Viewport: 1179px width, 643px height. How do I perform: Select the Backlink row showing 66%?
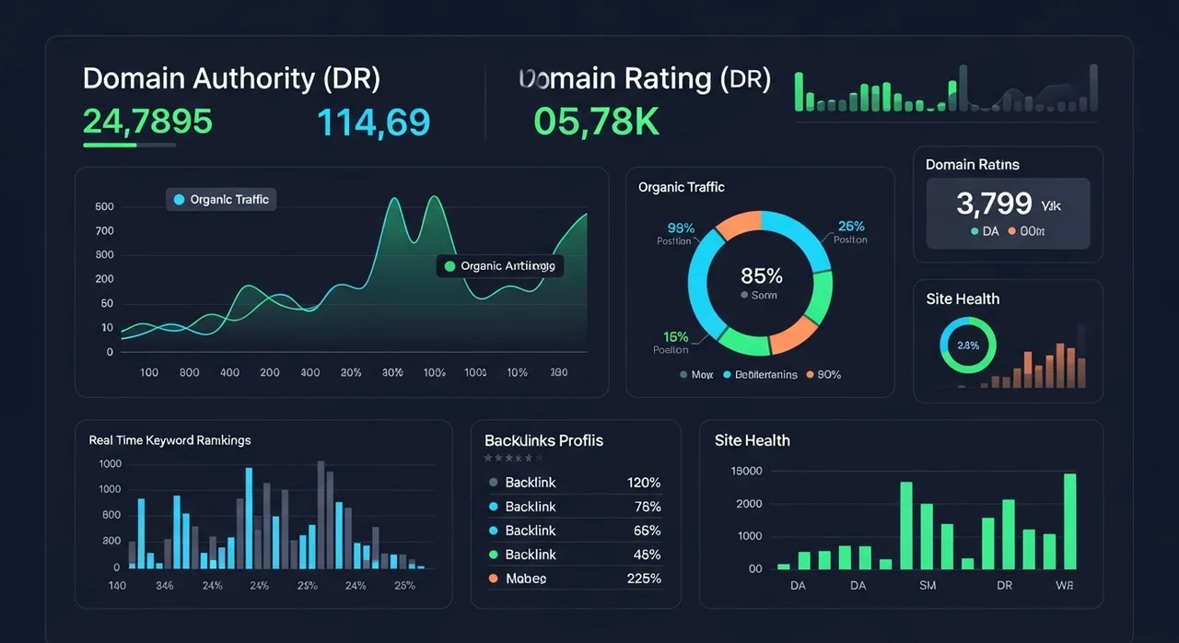point(573,531)
